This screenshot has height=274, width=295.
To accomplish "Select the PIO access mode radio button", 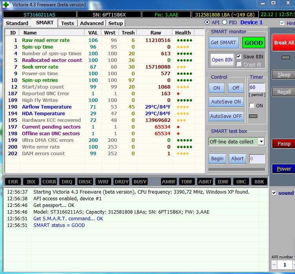I will point(224,22).
